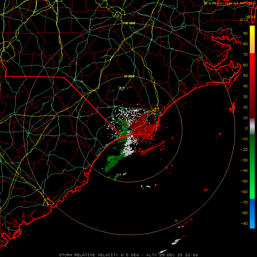This screenshot has width=257, height=257.
Task: Click the 30 value on velocity scale
Action: pyautogui.click(x=245, y=97)
